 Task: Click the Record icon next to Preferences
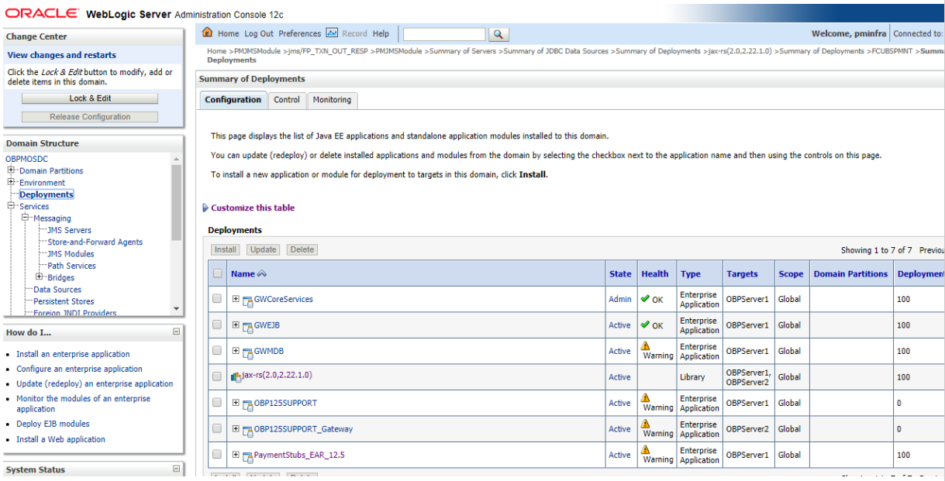[x=331, y=33]
